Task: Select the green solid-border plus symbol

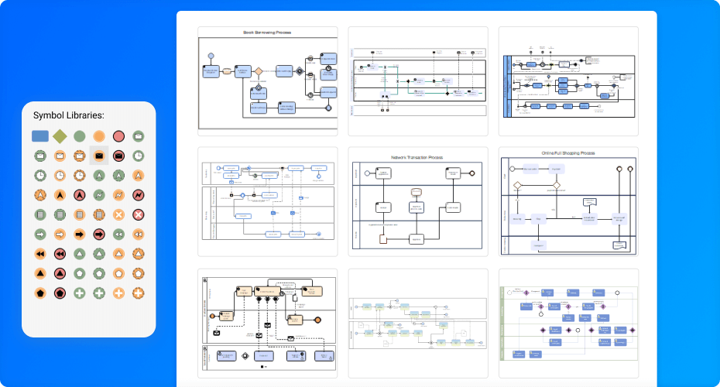Action: click(x=80, y=293)
